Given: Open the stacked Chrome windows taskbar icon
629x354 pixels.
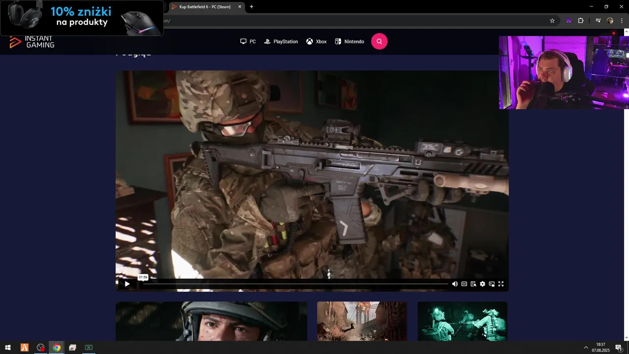Looking at the screenshot, I should [73, 348].
